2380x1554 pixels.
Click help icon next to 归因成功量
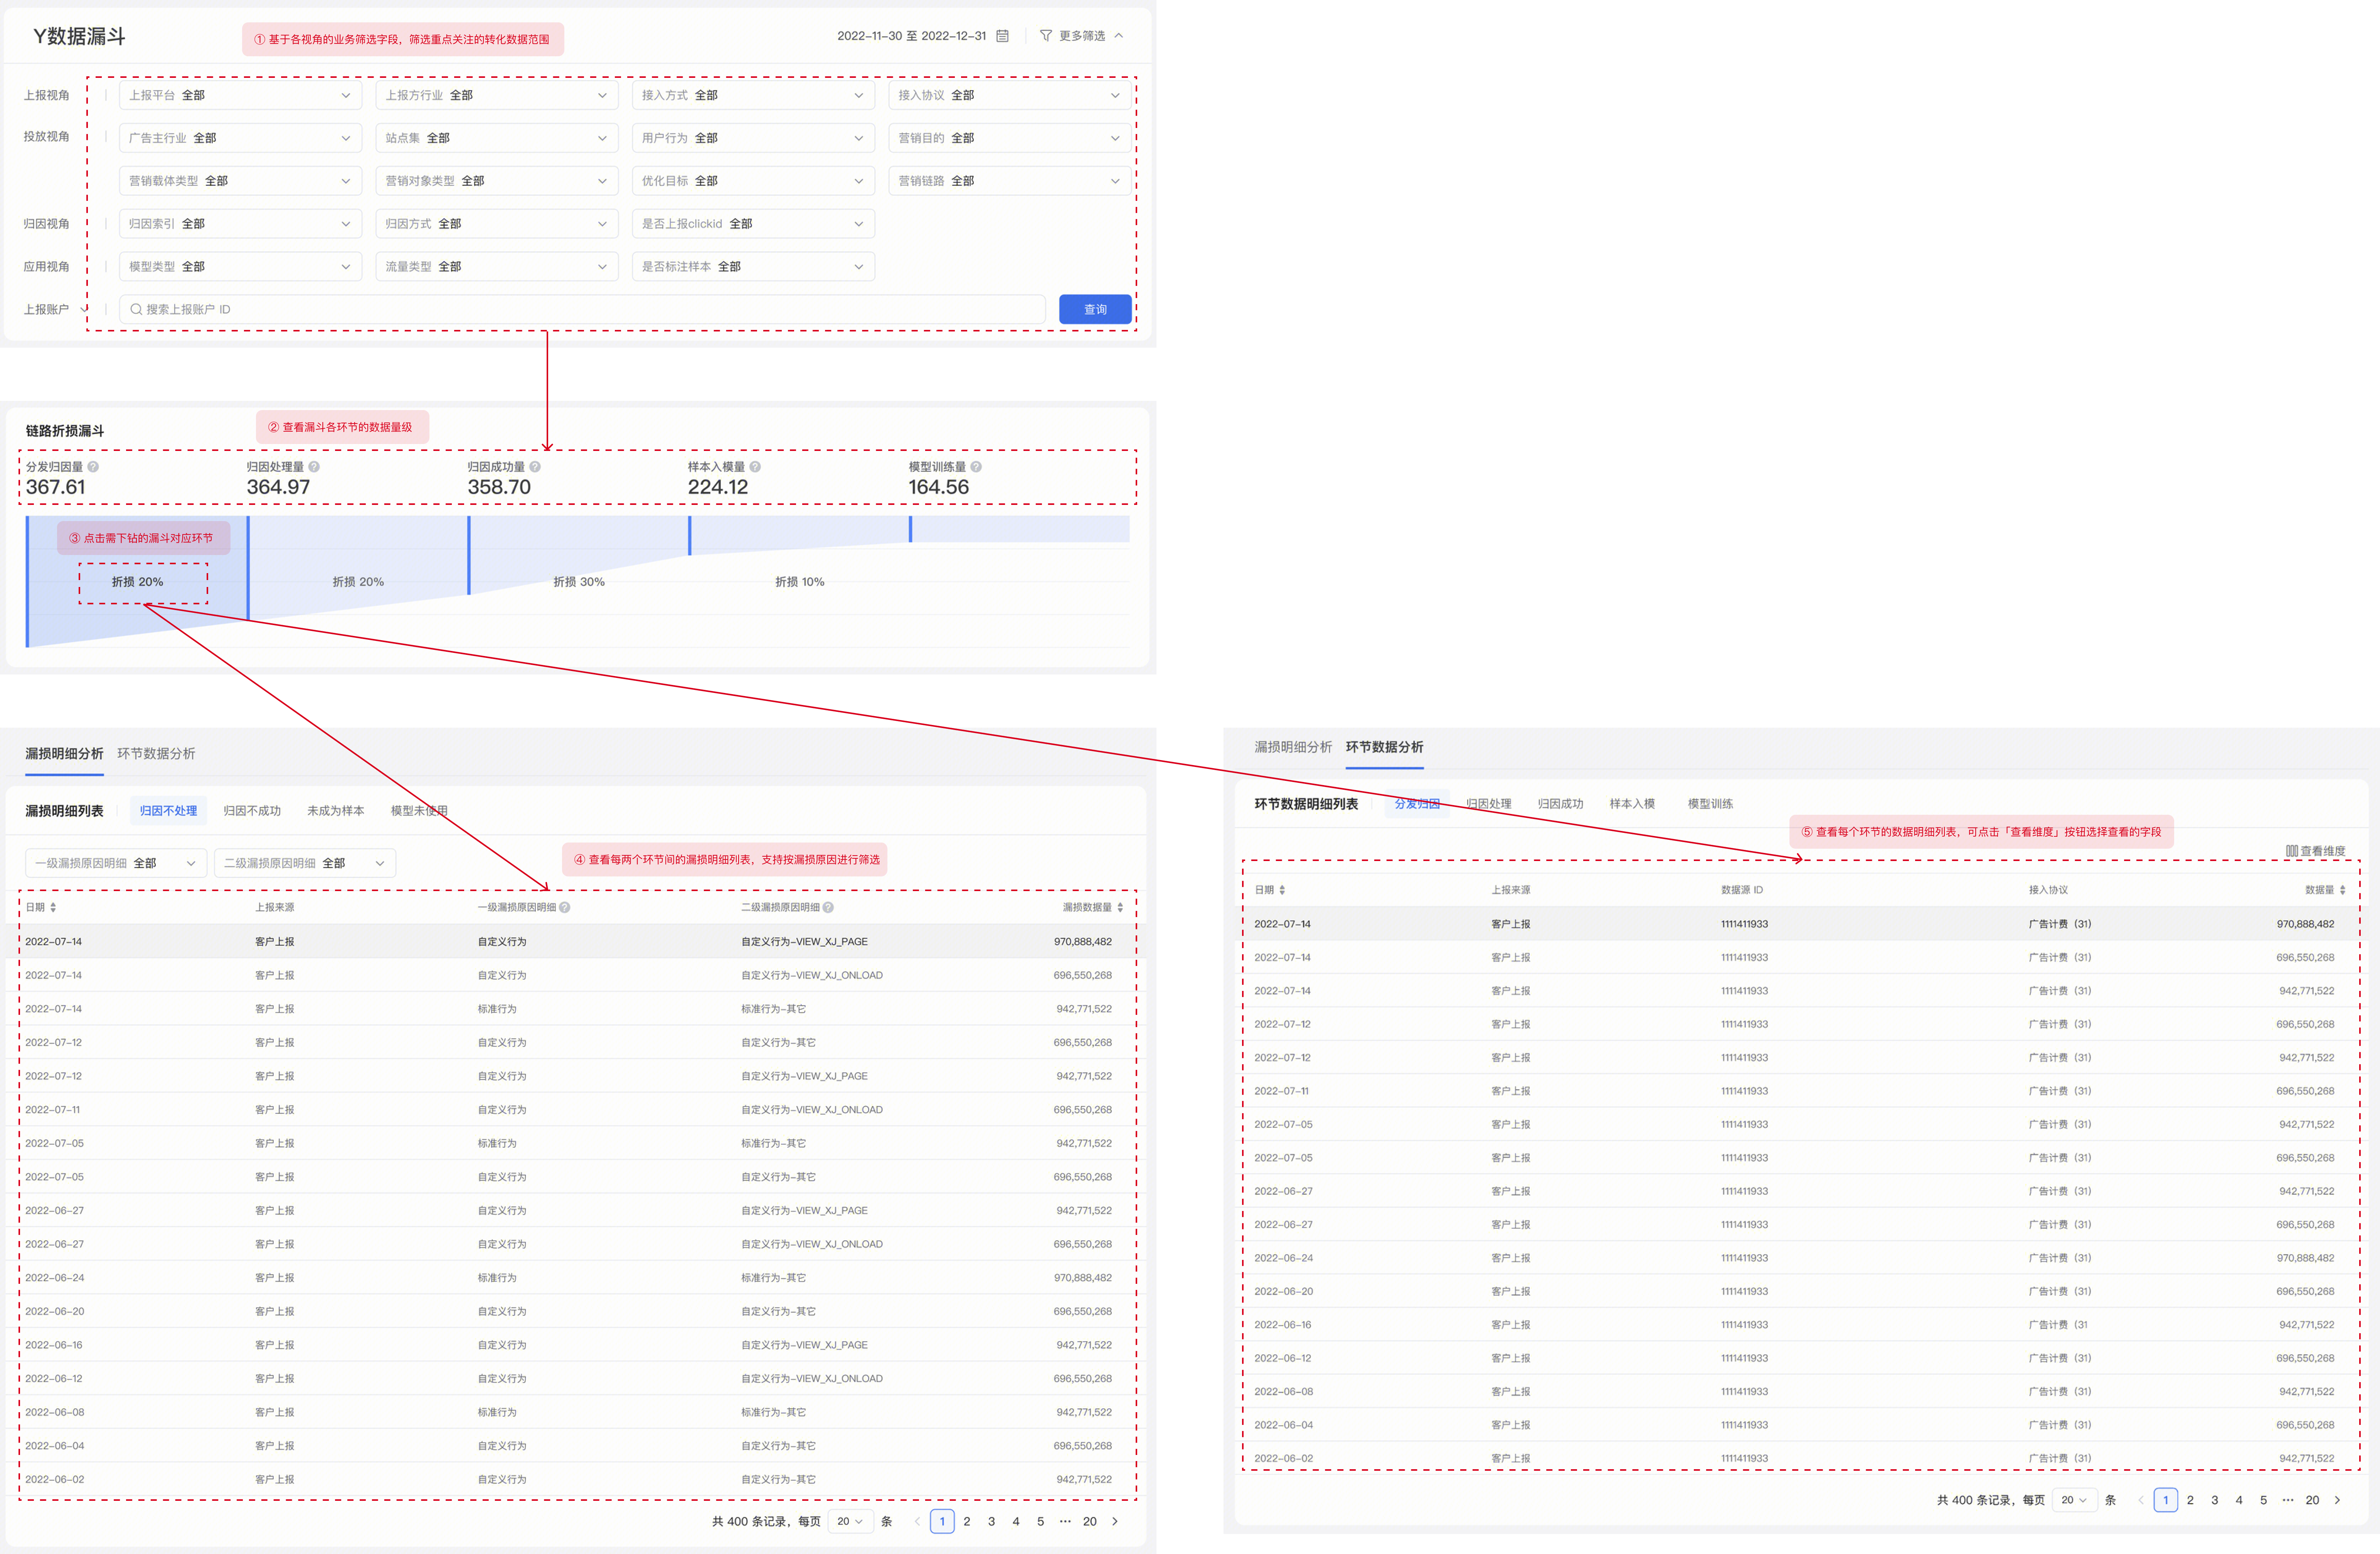coord(535,467)
